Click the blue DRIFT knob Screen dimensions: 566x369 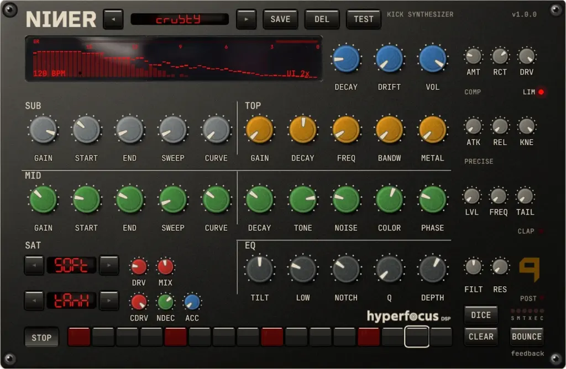(389, 58)
